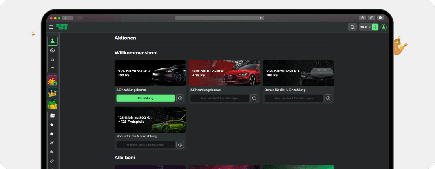Open the green profile avatar in the header

[x=384, y=27]
